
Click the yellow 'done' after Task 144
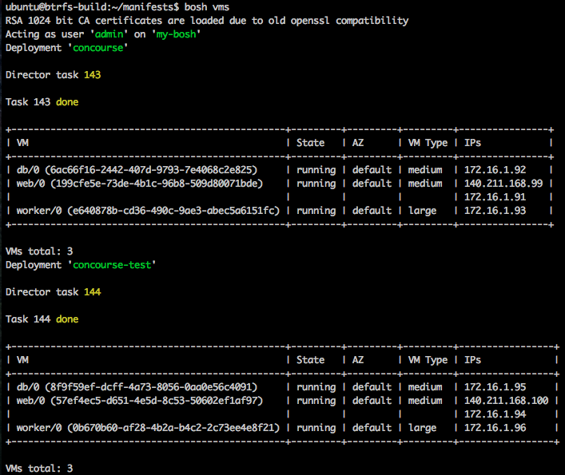67,319
